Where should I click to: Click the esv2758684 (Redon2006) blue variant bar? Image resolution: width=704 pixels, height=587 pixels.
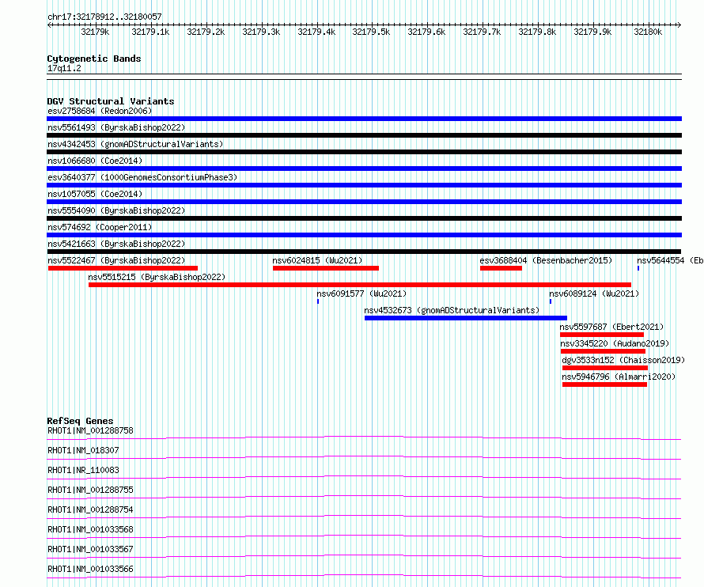point(364,119)
